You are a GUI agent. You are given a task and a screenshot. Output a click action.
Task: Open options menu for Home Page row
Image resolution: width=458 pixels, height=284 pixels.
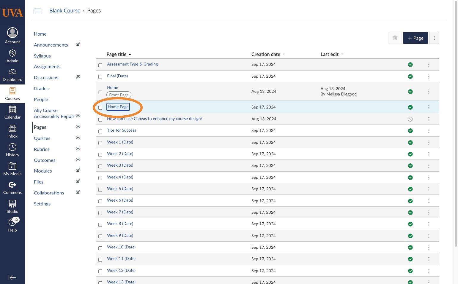point(429,107)
